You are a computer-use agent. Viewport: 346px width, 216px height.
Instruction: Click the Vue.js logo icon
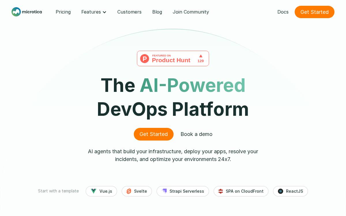point(93,191)
